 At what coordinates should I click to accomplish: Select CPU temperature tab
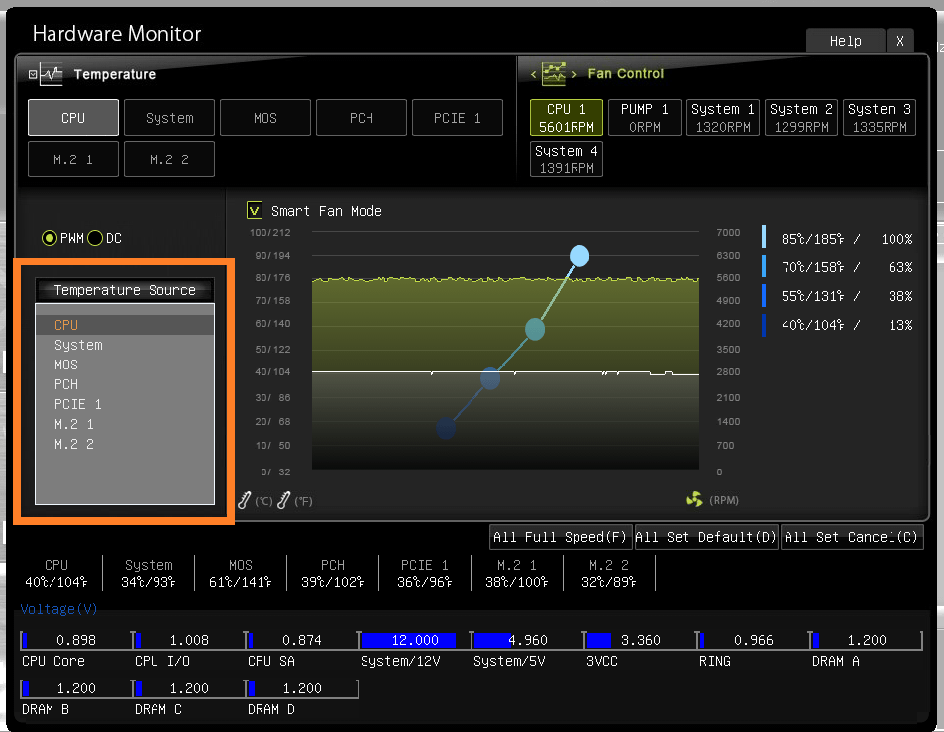coord(73,118)
